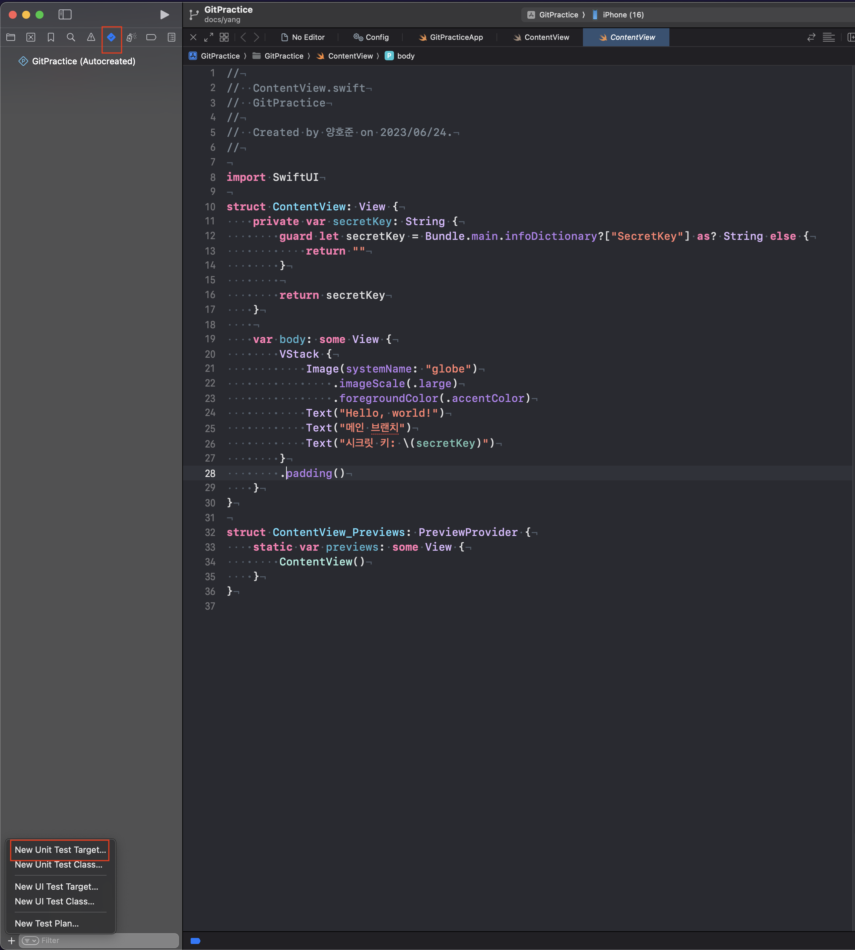Toggle the minimap/editor options lines icon
The height and width of the screenshot is (950, 855).
click(x=829, y=37)
